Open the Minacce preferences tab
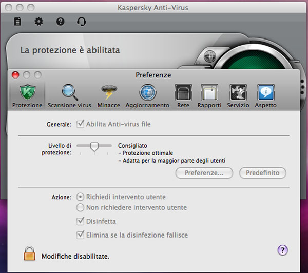 (109, 96)
